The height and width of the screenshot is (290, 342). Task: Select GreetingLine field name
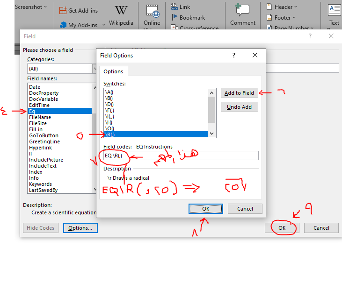pyautogui.click(x=60, y=141)
